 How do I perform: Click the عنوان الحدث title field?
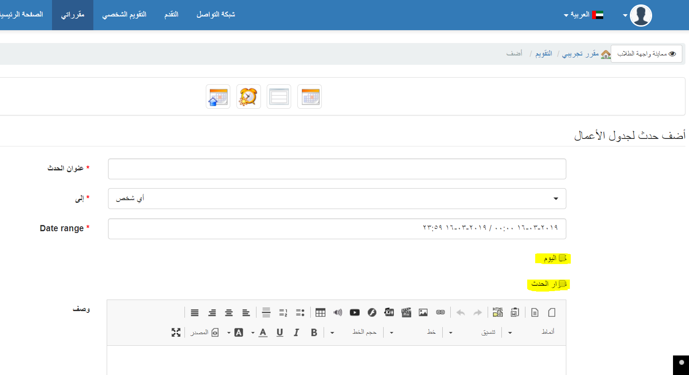coord(337,169)
